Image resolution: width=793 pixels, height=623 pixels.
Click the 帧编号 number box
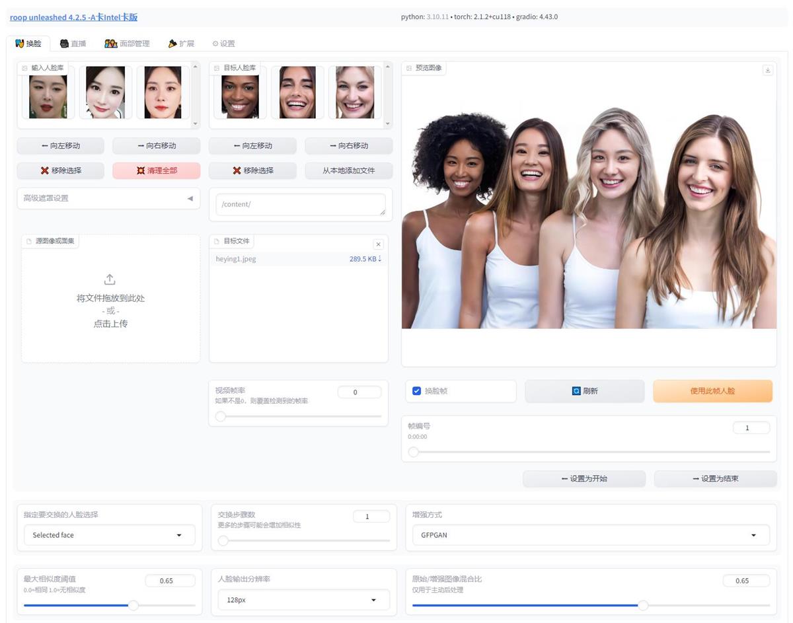[751, 428]
